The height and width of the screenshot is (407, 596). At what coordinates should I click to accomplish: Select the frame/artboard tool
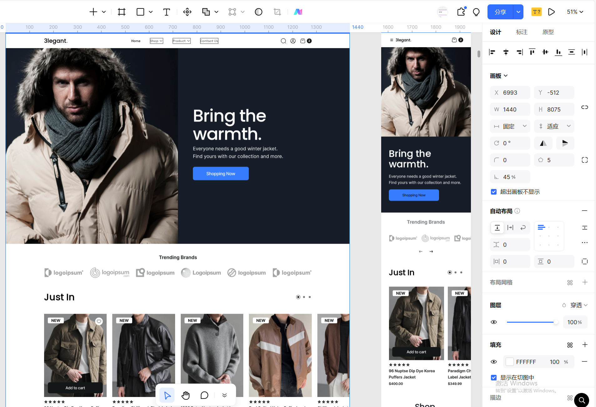tap(121, 12)
